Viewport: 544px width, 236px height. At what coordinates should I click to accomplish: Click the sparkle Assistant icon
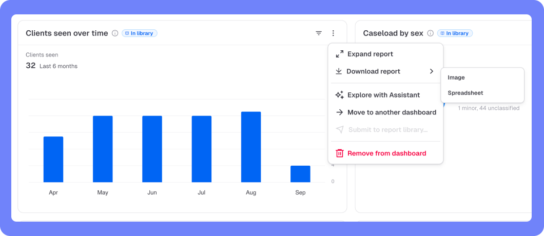pyautogui.click(x=339, y=95)
